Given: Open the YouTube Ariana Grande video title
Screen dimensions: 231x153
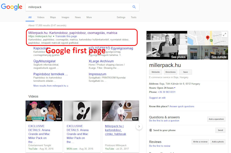Looking at the screenshot, I should pos(39,134).
